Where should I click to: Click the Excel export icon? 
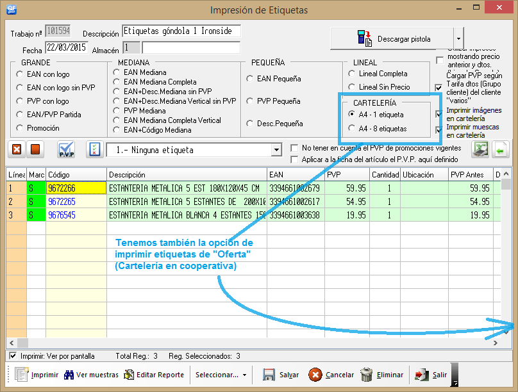480,150
